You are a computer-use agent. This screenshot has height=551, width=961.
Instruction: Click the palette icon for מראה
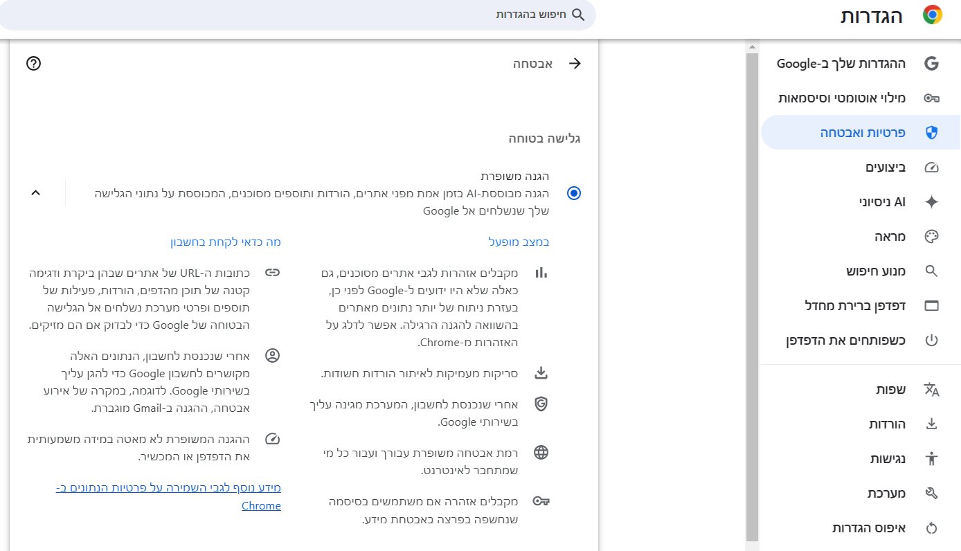pyautogui.click(x=931, y=237)
